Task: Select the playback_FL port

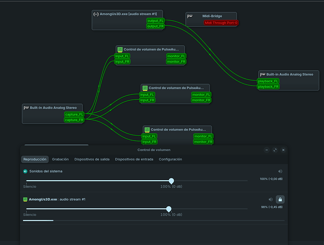Action: tap(268, 81)
